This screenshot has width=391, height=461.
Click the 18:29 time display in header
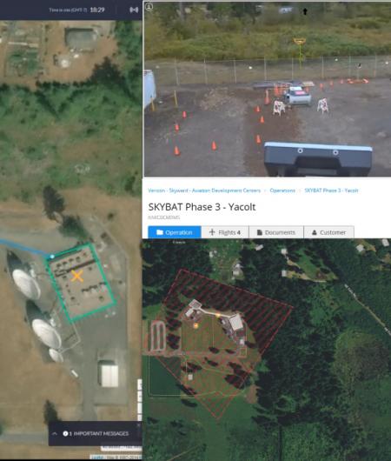coord(97,10)
